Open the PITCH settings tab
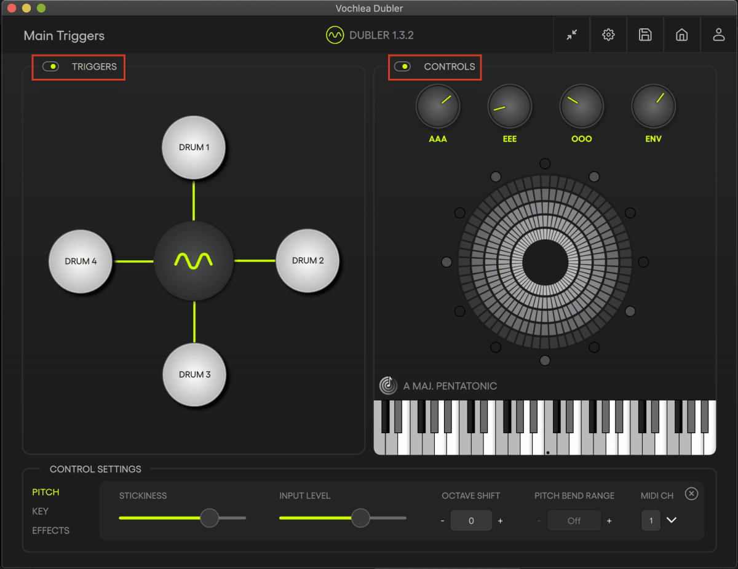Screen dimensions: 738x569 pyautogui.click(x=46, y=492)
